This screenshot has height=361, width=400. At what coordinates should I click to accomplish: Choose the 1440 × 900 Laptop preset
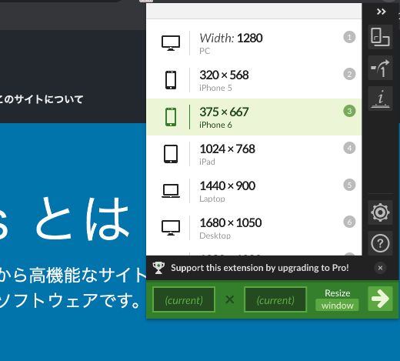coord(254,191)
